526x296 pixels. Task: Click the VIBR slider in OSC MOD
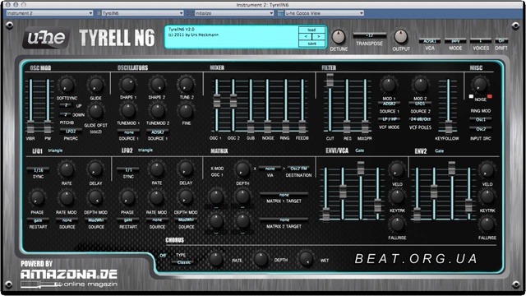tap(30, 106)
